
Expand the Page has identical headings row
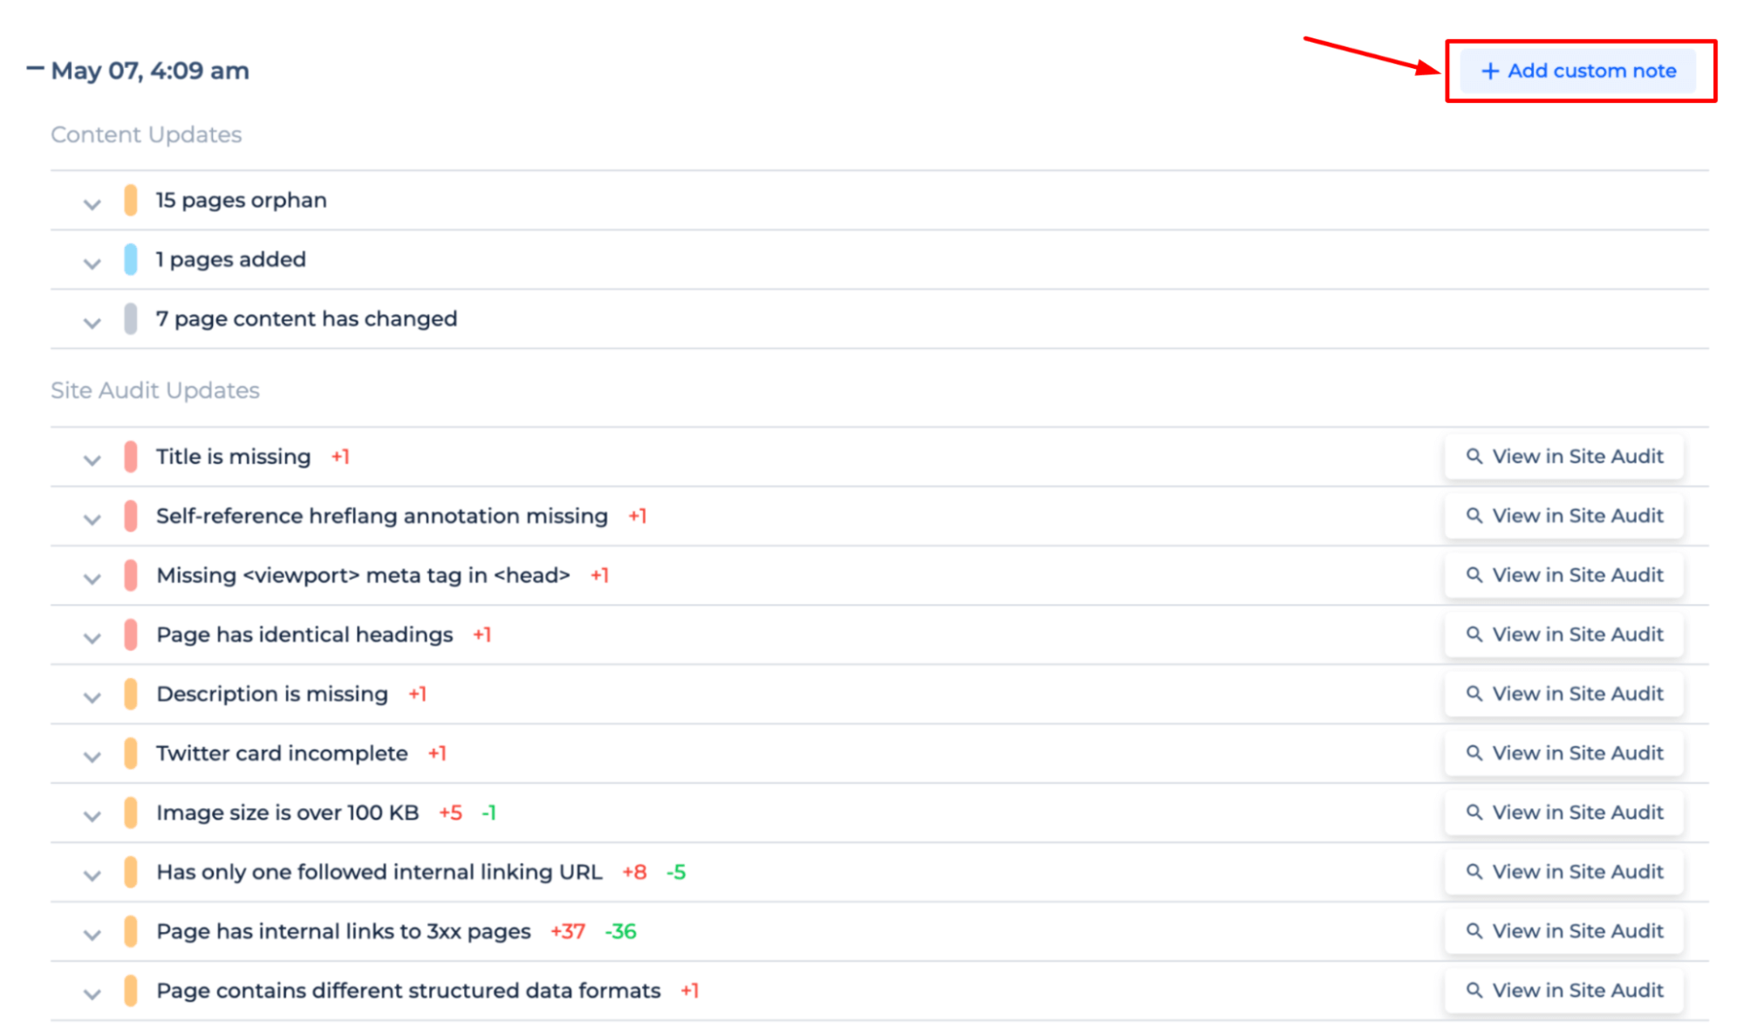[x=92, y=638]
